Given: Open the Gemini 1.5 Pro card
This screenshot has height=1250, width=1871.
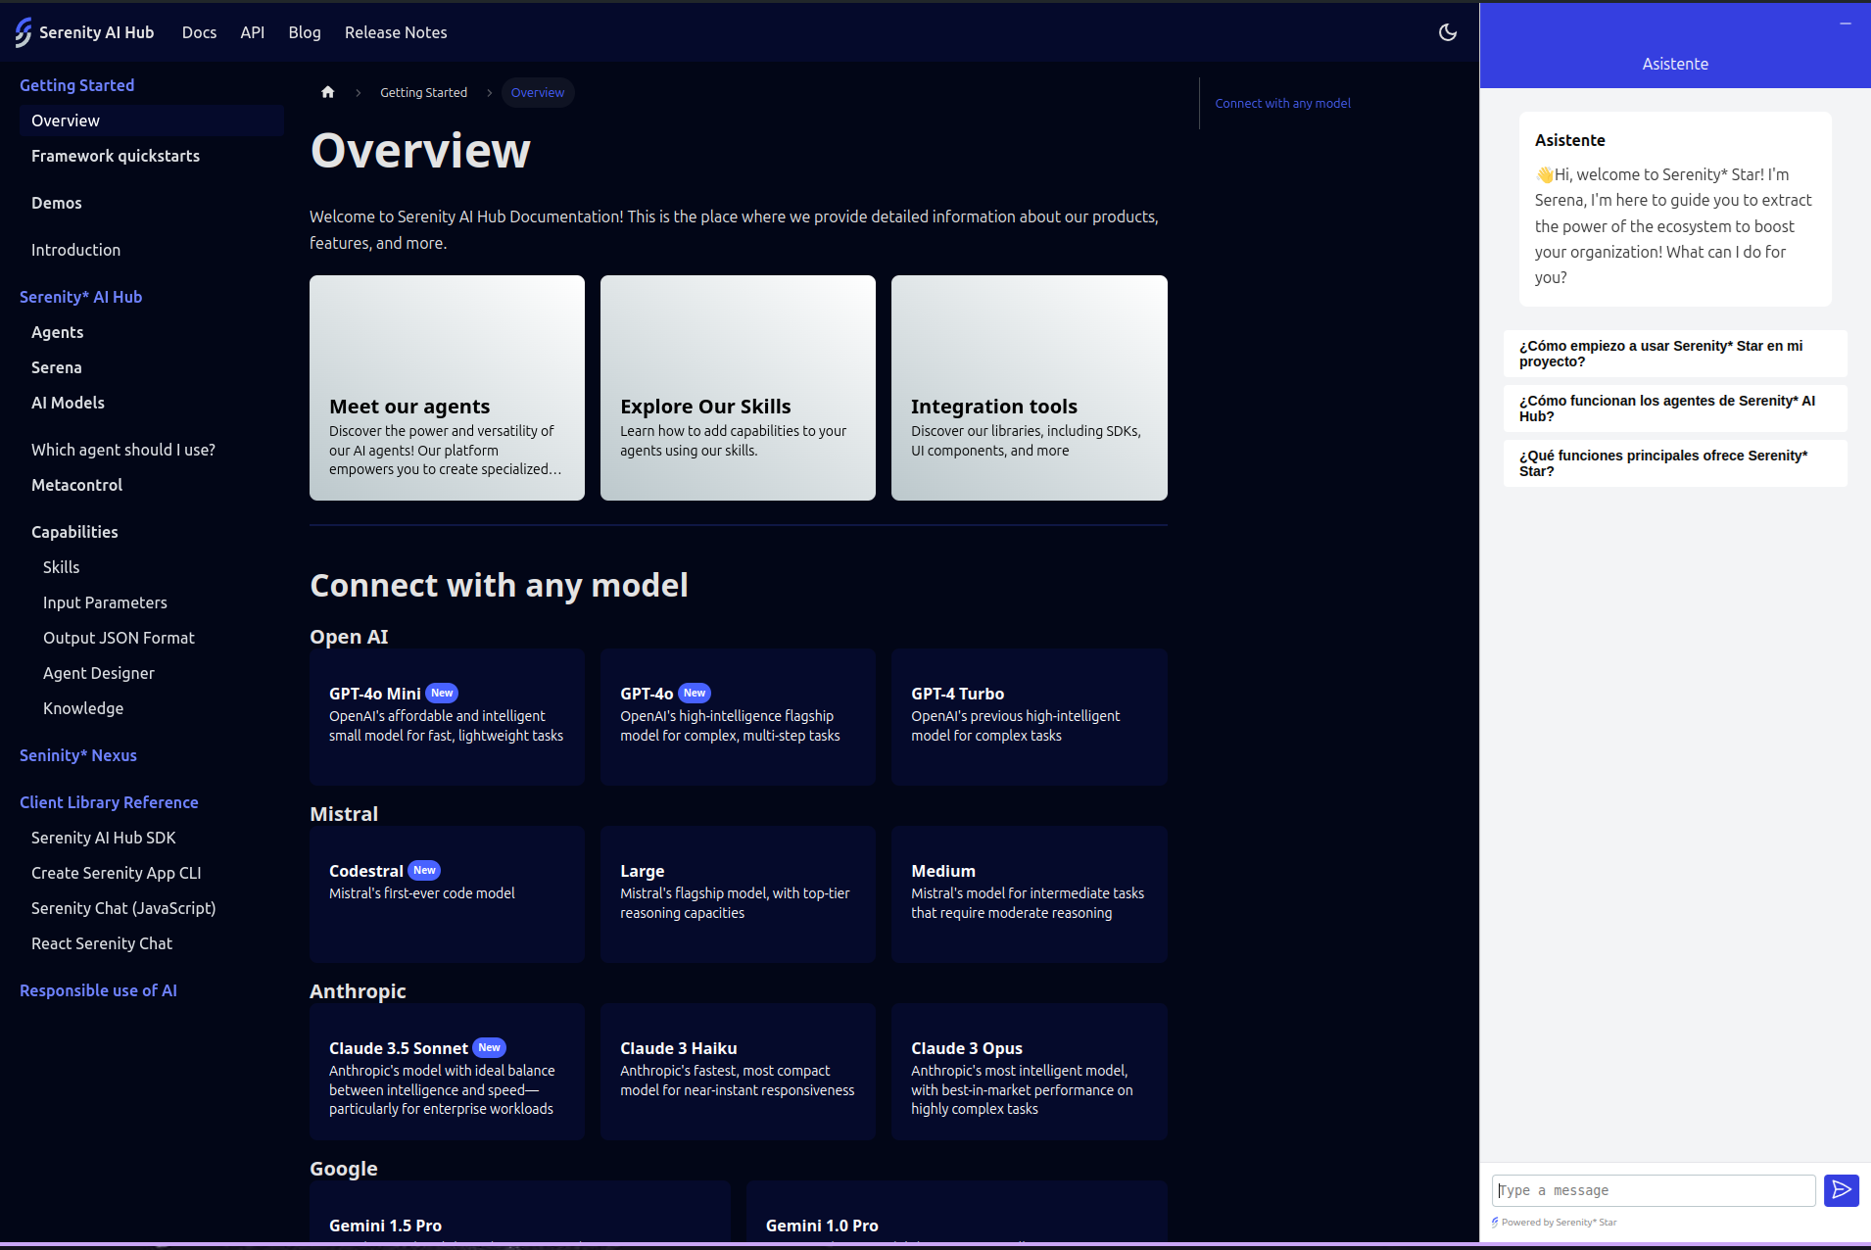Looking at the screenshot, I should point(520,1212).
